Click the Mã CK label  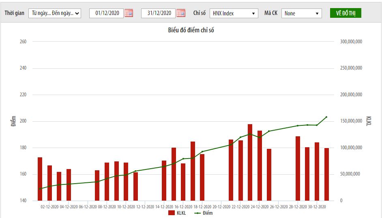click(270, 13)
